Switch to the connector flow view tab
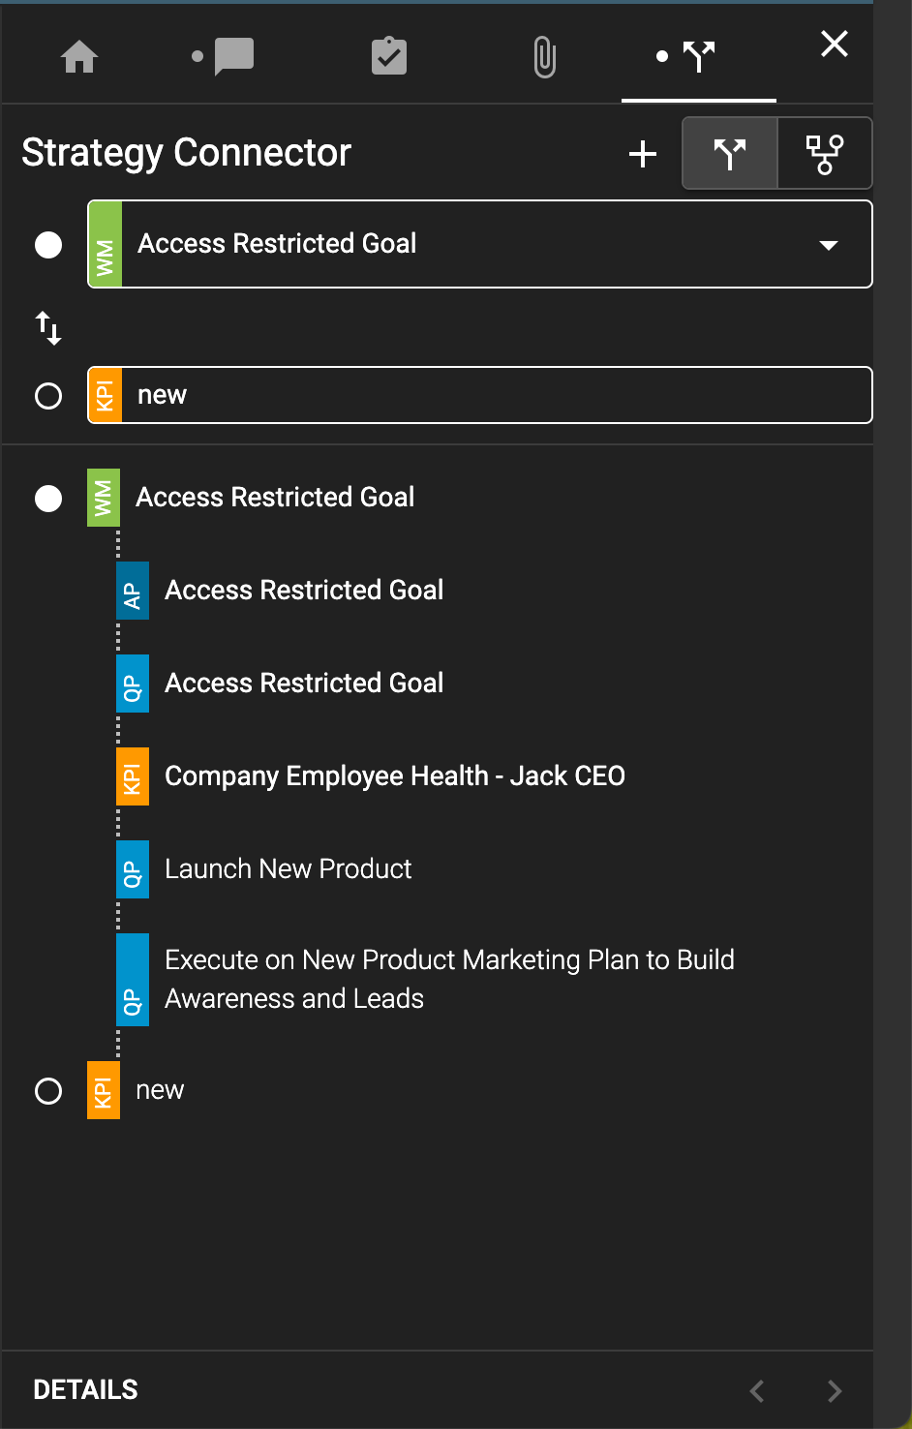The image size is (912, 1429). click(x=729, y=152)
